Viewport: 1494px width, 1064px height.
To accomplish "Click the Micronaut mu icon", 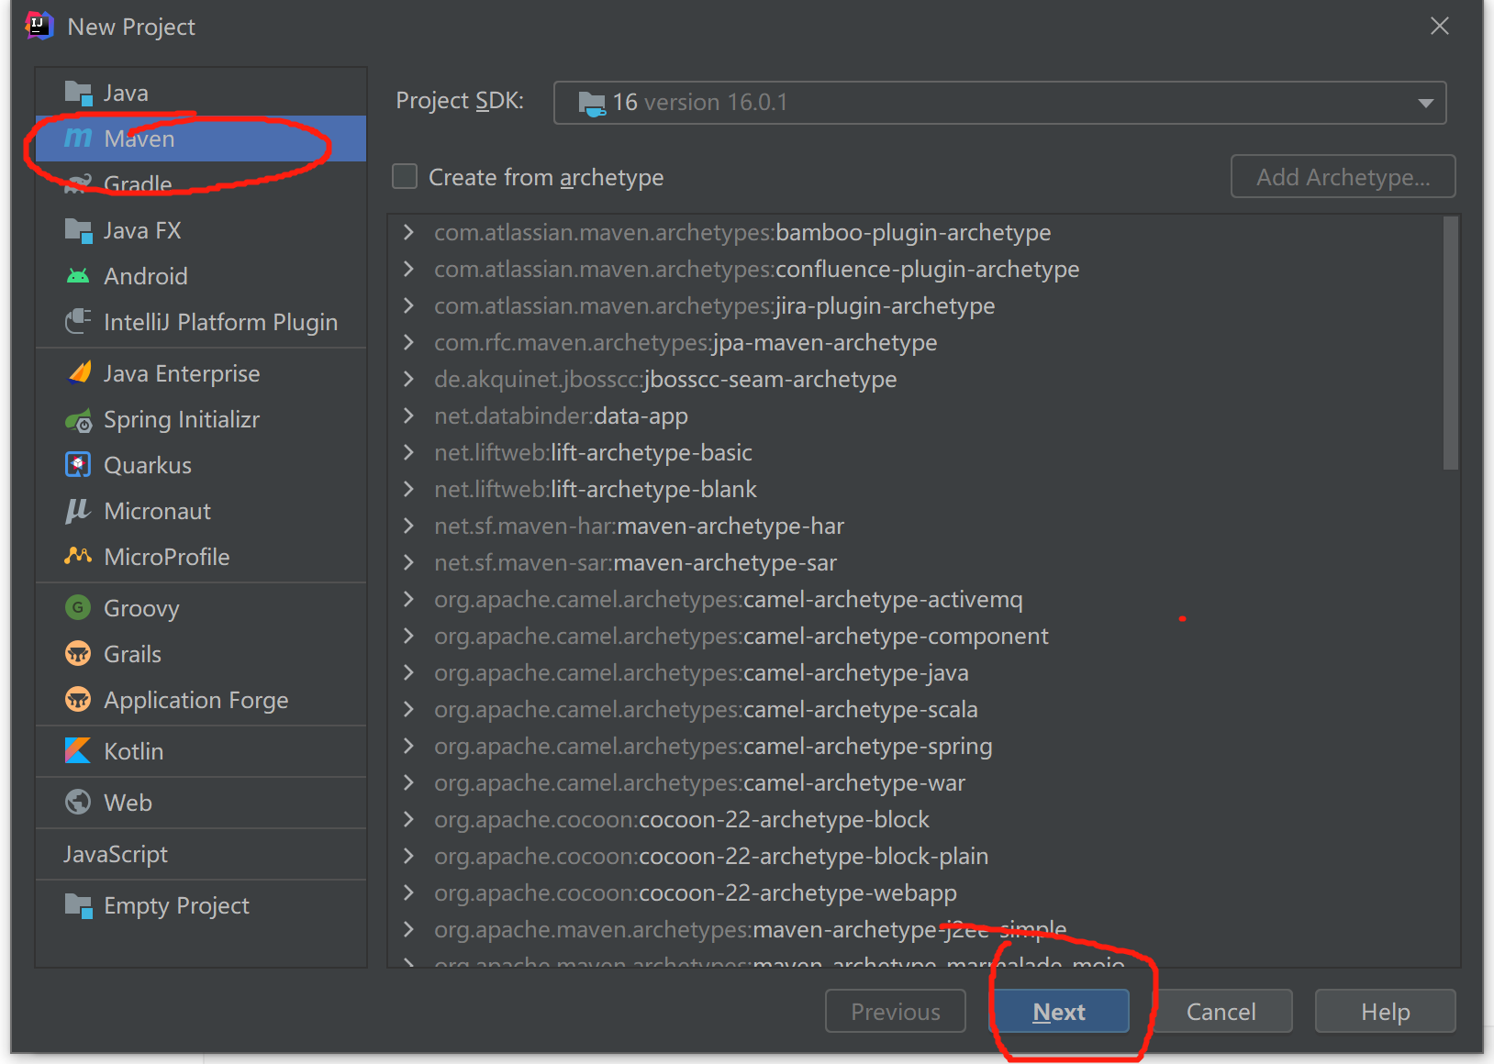I will [79, 511].
